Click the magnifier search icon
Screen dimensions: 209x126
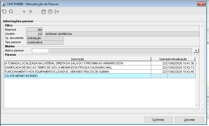coord(11,12)
